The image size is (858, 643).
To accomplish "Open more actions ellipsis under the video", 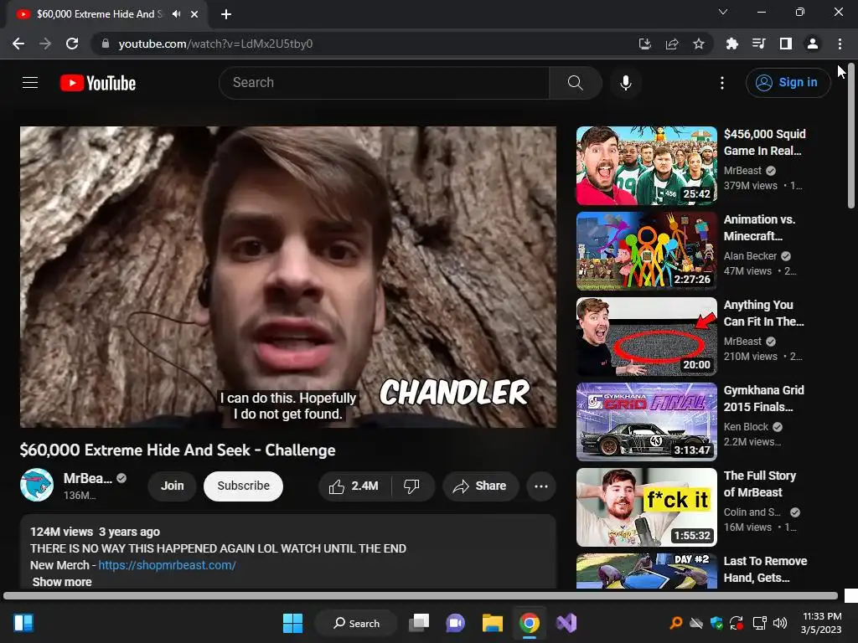I will [541, 486].
